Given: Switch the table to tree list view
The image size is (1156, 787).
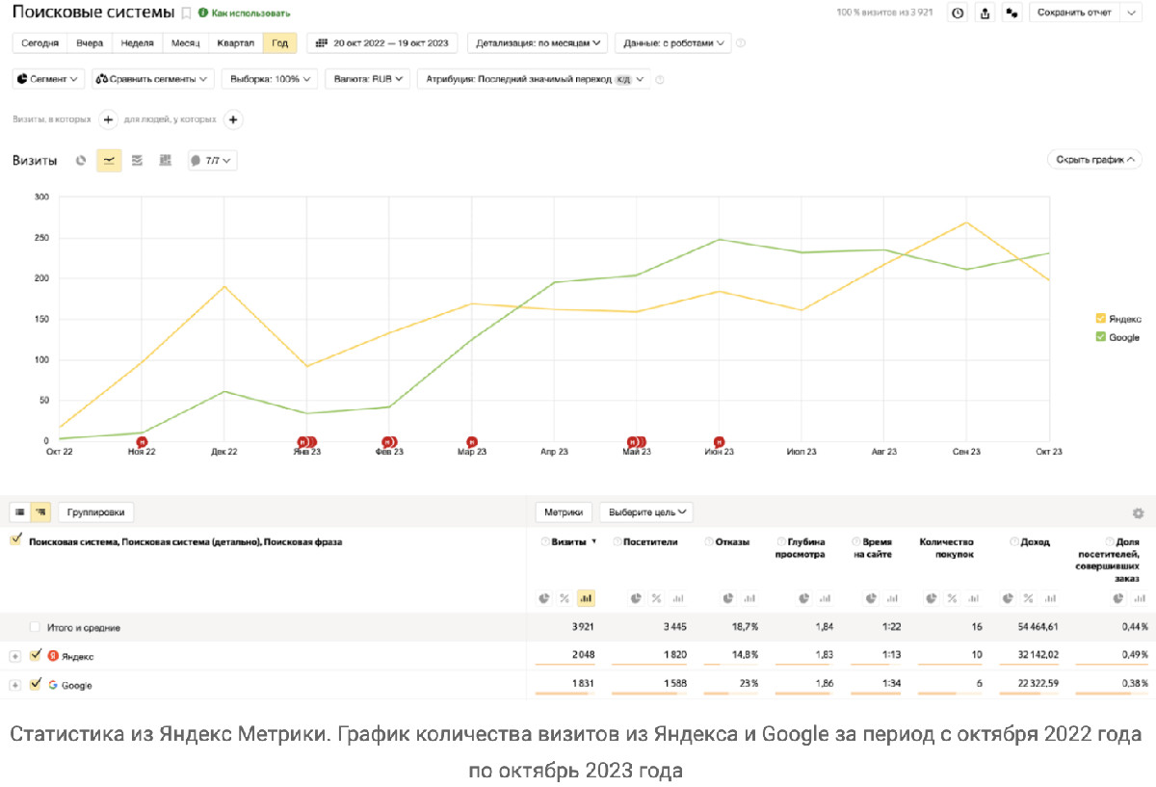Looking at the screenshot, I should pos(40,512).
